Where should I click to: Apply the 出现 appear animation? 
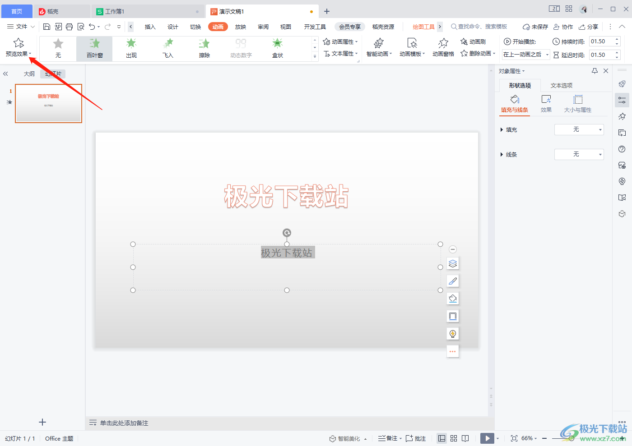[131, 49]
